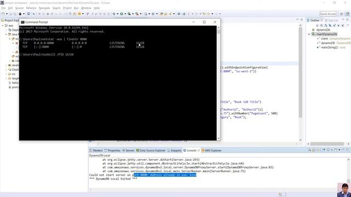The width and height of the screenshot is (351, 197).
Task: Select the pom.xml file in Project Explorer
Action: 14,87
